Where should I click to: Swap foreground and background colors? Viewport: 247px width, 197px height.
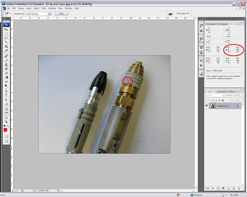pos(8,126)
